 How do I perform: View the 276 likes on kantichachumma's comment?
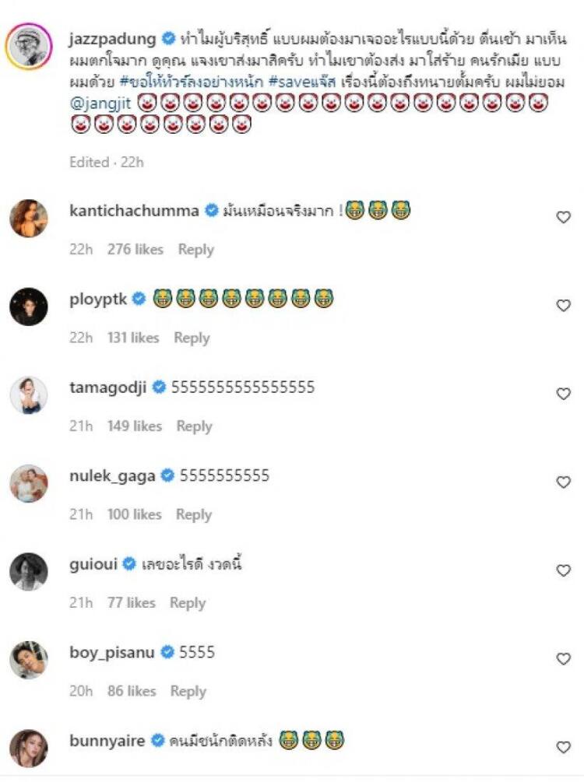point(135,250)
